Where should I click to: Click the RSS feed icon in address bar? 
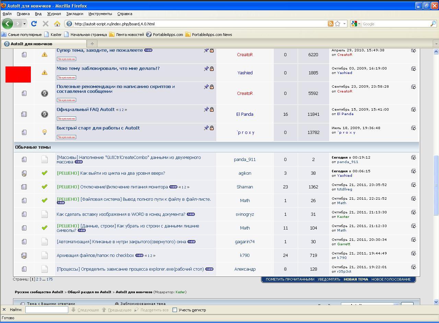point(330,24)
